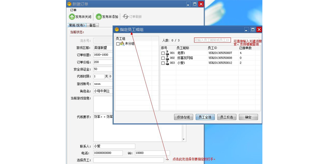Check the 未分组 employee group checkbox
The image size is (328, 164).
118,44
